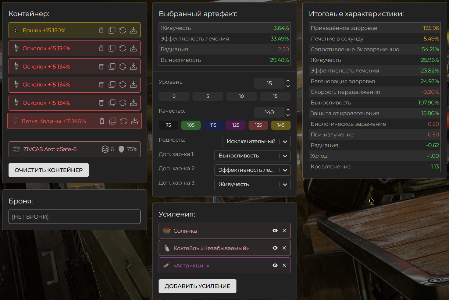Set level preset to 0
The image size is (449, 300).
click(174, 96)
